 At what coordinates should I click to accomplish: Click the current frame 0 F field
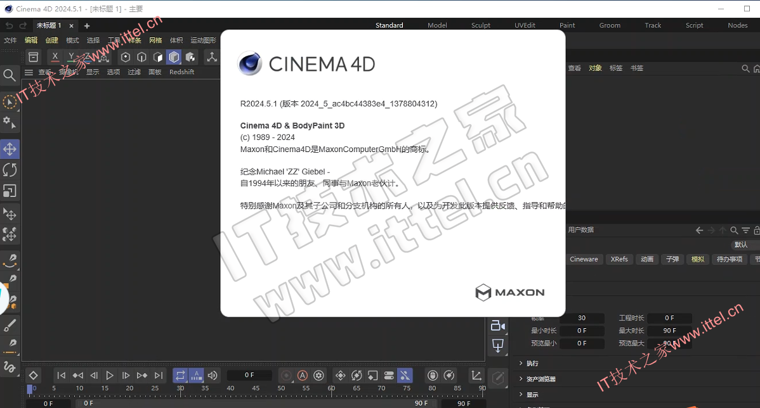[249, 375]
